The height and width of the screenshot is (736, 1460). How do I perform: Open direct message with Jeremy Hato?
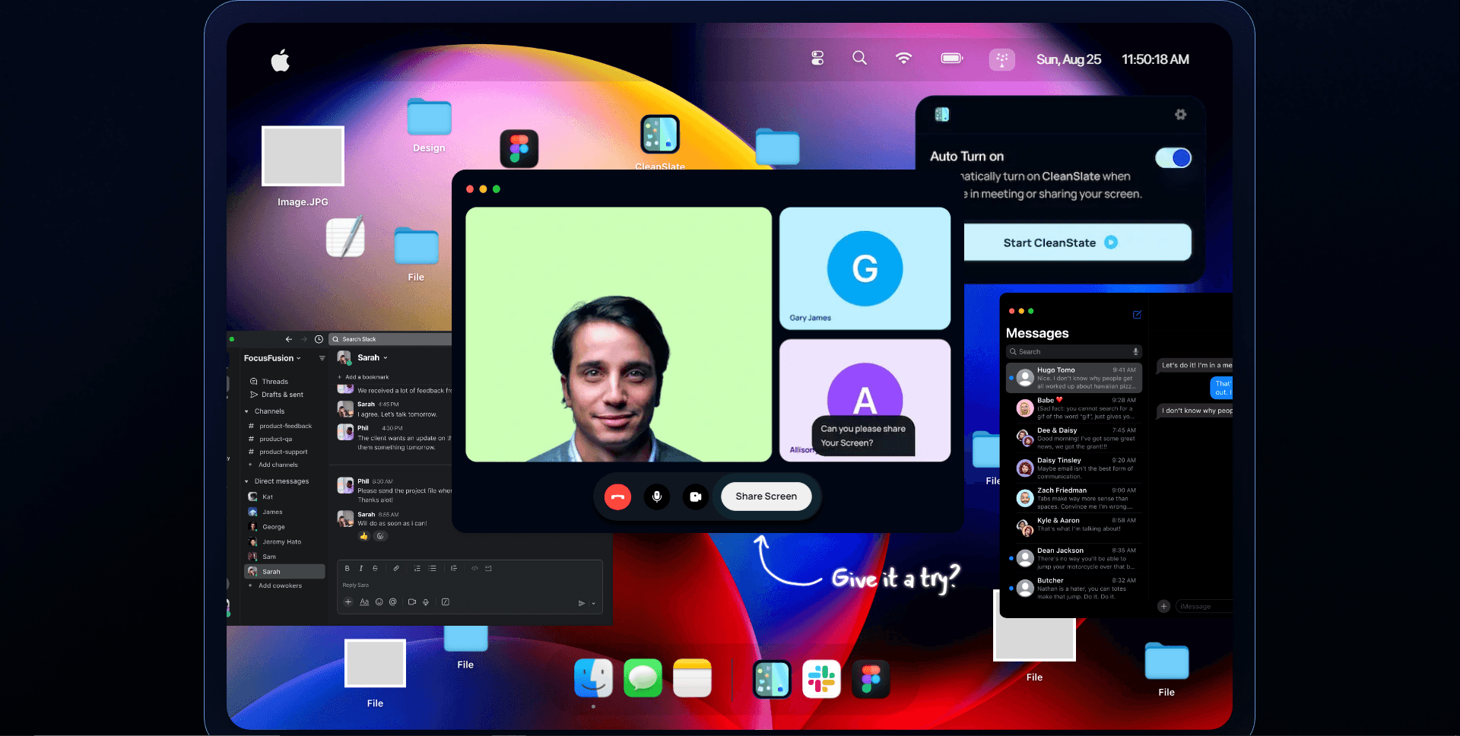[275, 542]
